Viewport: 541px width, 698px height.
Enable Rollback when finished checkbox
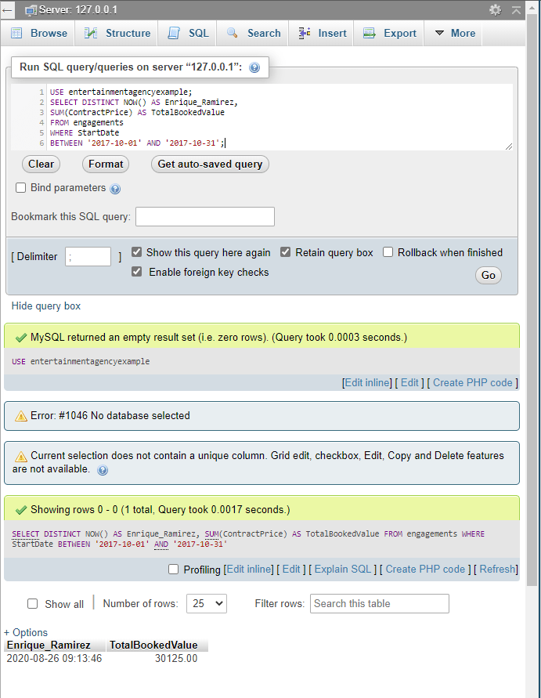click(x=388, y=252)
